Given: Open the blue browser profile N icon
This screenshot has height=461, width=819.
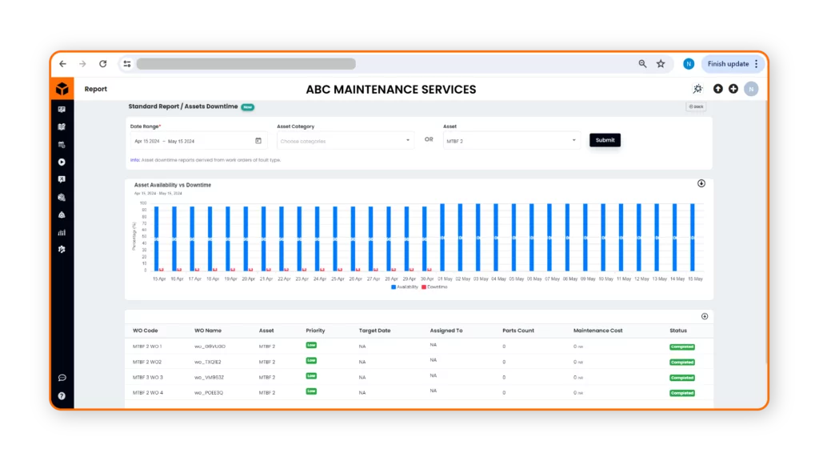Looking at the screenshot, I should (x=689, y=64).
